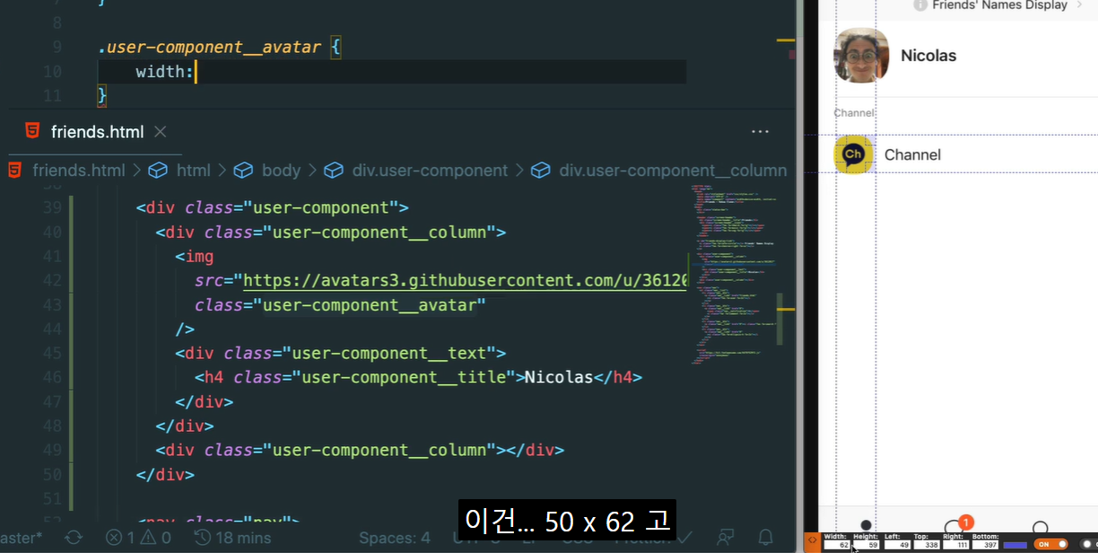Image resolution: width=1098 pixels, height=553 pixels.
Task: Close the friends.html editor tab
Action: pyautogui.click(x=161, y=132)
